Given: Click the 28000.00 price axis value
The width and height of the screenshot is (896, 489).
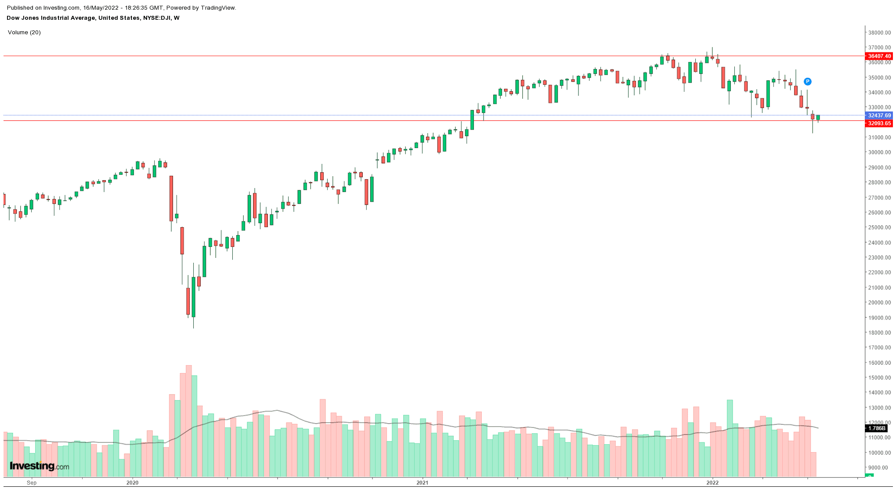Looking at the screenshot, I should 880,183.
